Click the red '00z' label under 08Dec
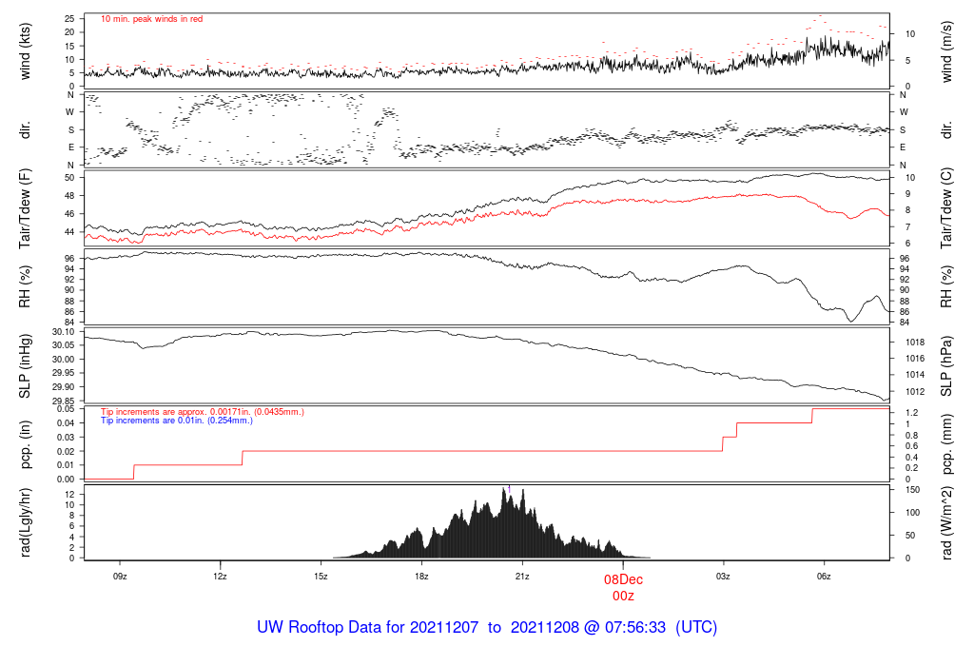 pos(623,597)
